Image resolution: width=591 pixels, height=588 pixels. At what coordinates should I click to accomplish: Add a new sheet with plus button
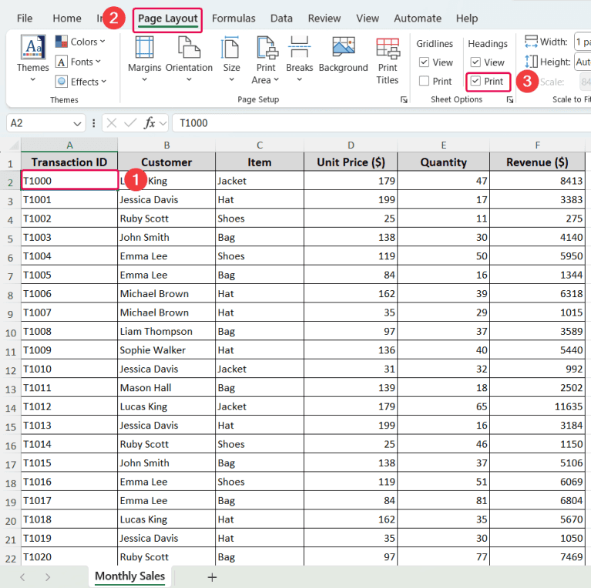pos(212,576)
